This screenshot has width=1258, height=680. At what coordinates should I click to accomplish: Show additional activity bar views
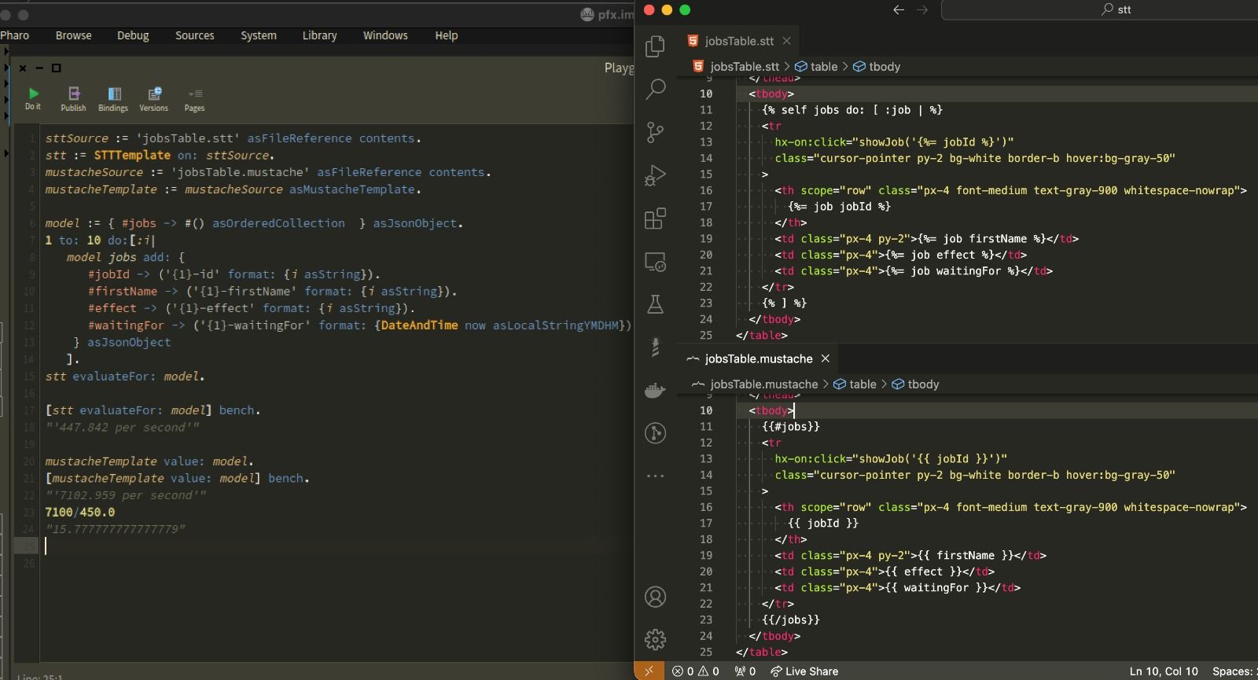(x=655, y=476)
